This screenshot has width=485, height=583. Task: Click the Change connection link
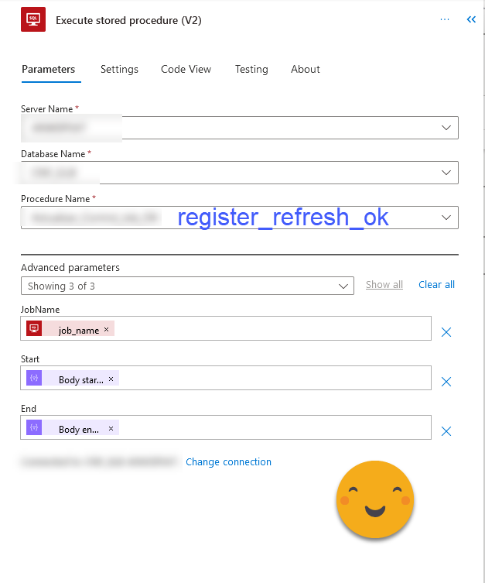point(228,461)
